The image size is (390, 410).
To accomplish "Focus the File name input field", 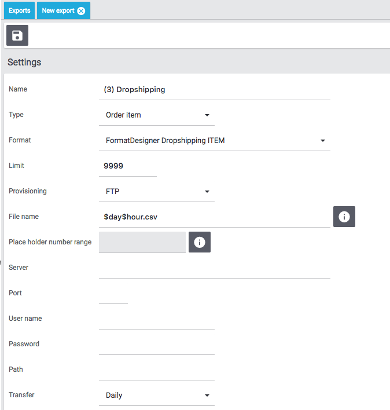I will pyautogui.click(x=215, y=217).
